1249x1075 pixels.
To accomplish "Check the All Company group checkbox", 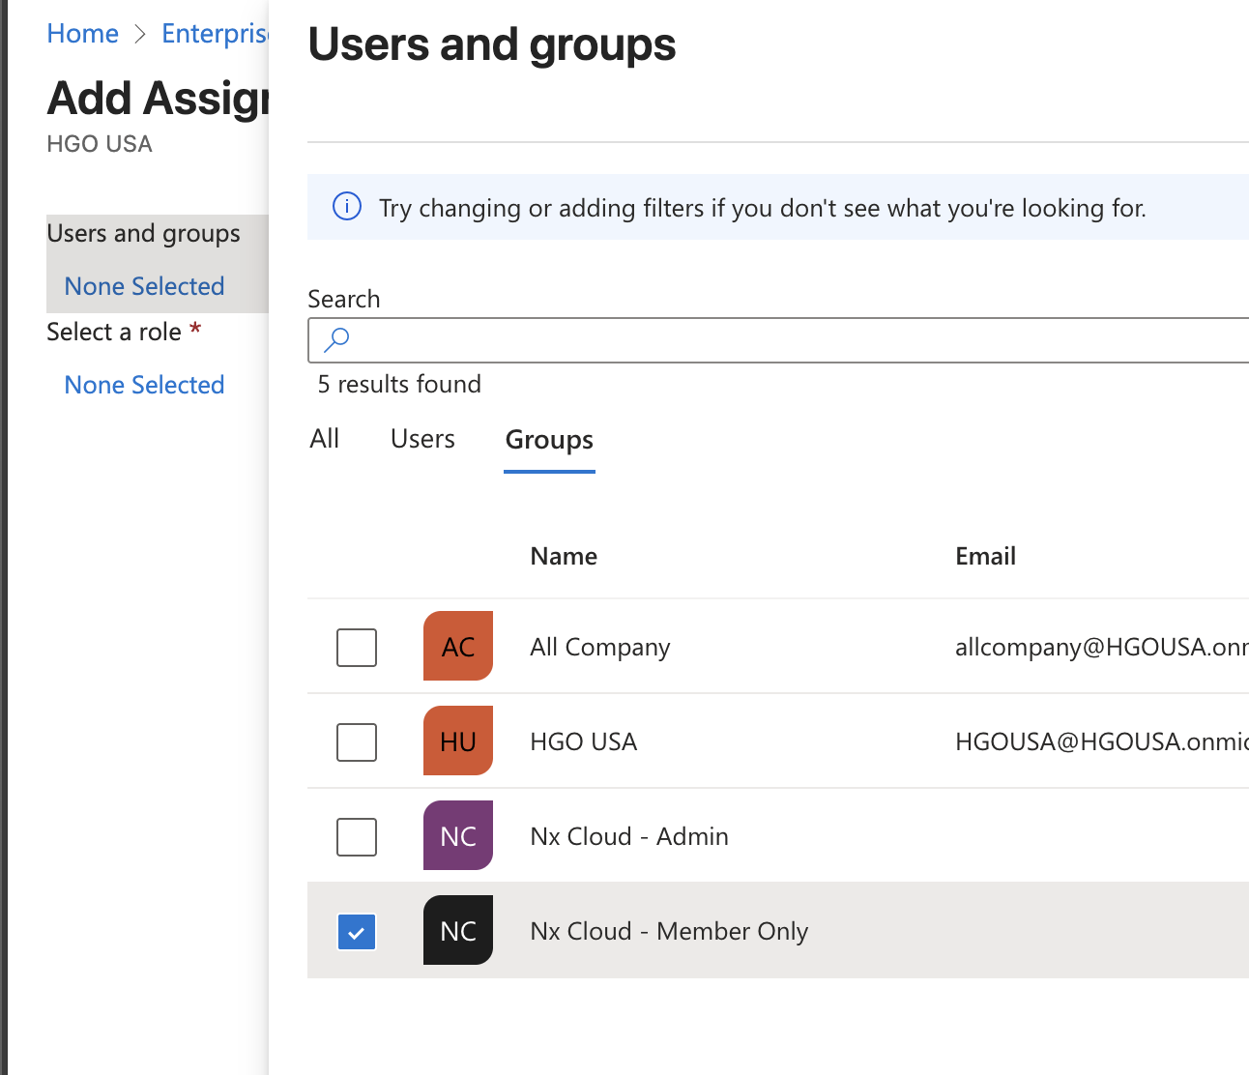I will coord(357,647).
